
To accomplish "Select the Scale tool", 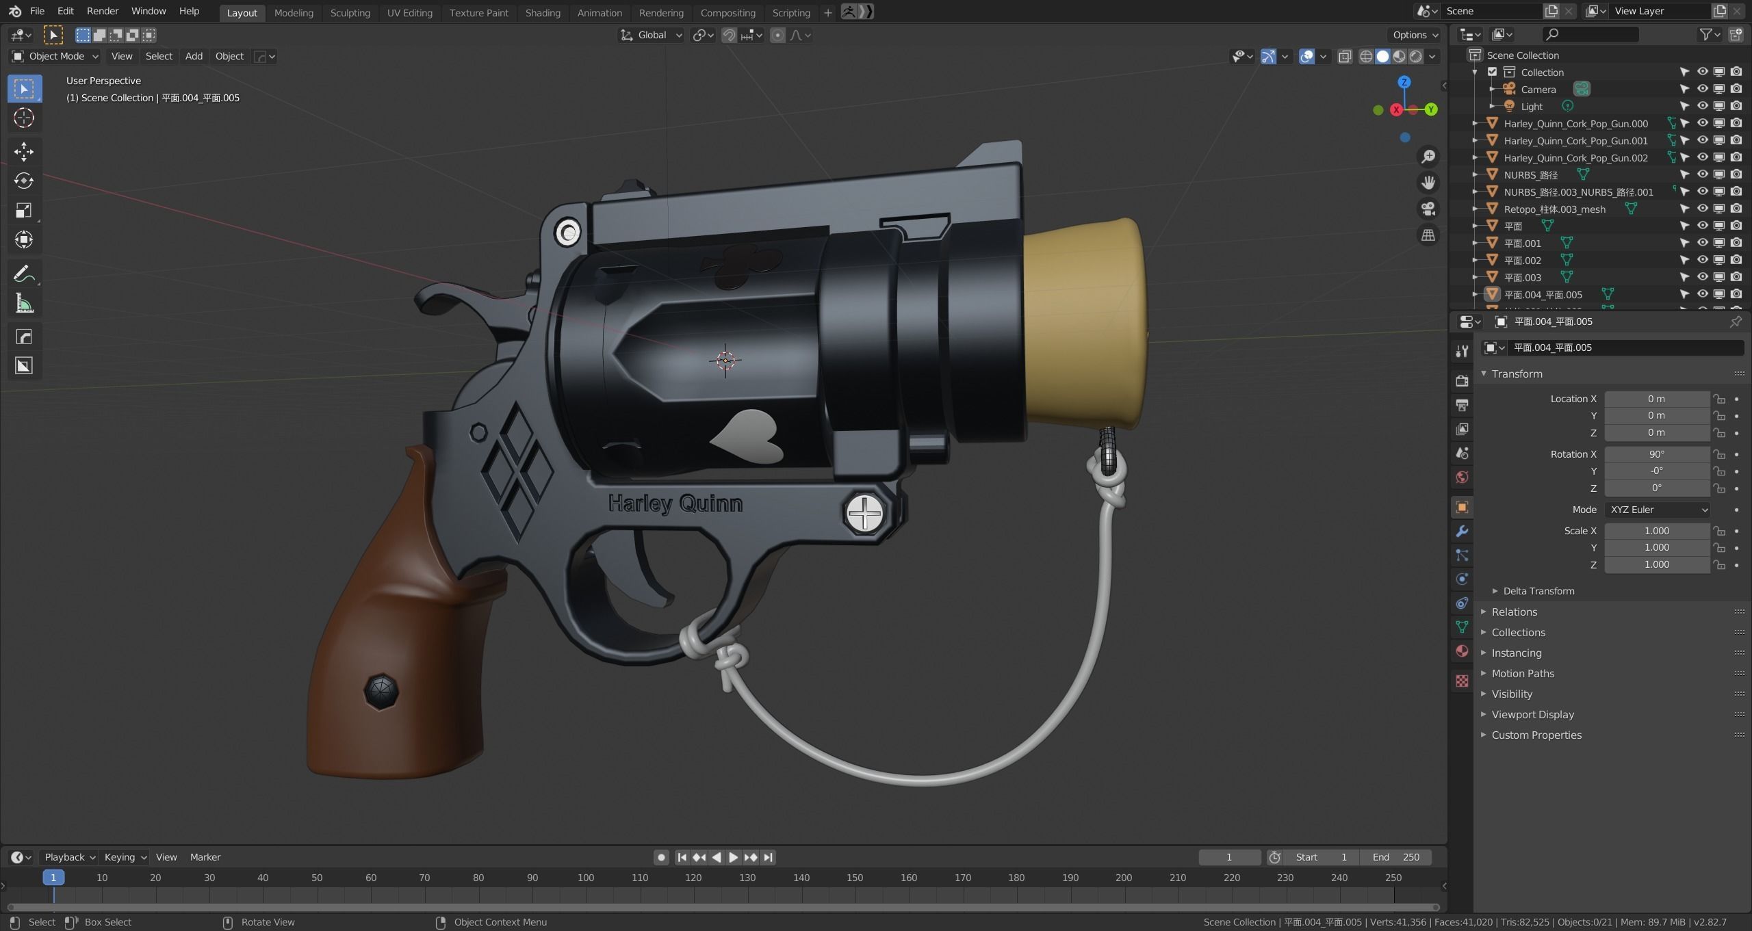I will pyautogui.click(x=24, y=210).
